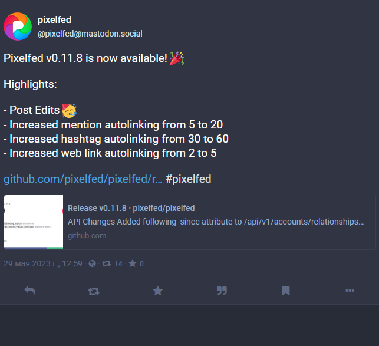Viewport: 379px width, 346px height.
Task: Open the pixelfed avatar profile picture
Action: point(18,27)
